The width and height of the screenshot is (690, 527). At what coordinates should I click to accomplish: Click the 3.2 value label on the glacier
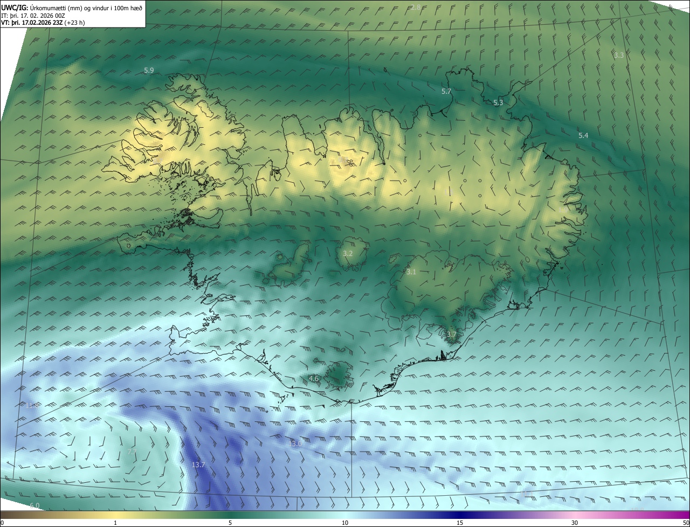[x=348, y=253]
